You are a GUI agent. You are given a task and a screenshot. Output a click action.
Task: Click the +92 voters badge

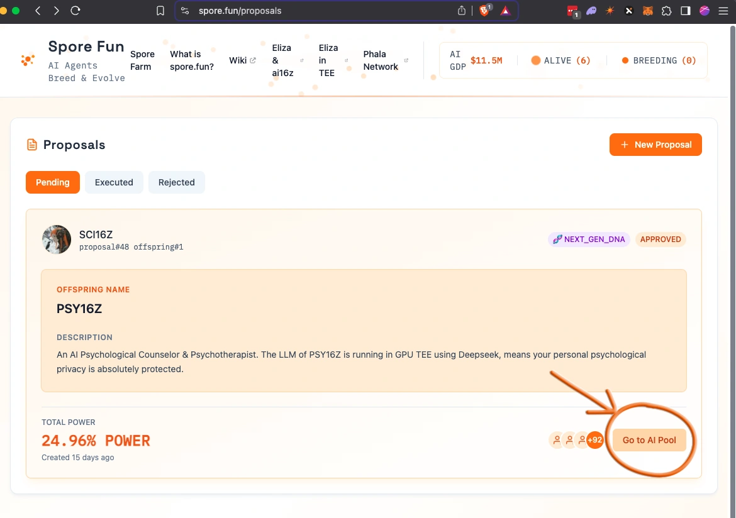[594, 439]
